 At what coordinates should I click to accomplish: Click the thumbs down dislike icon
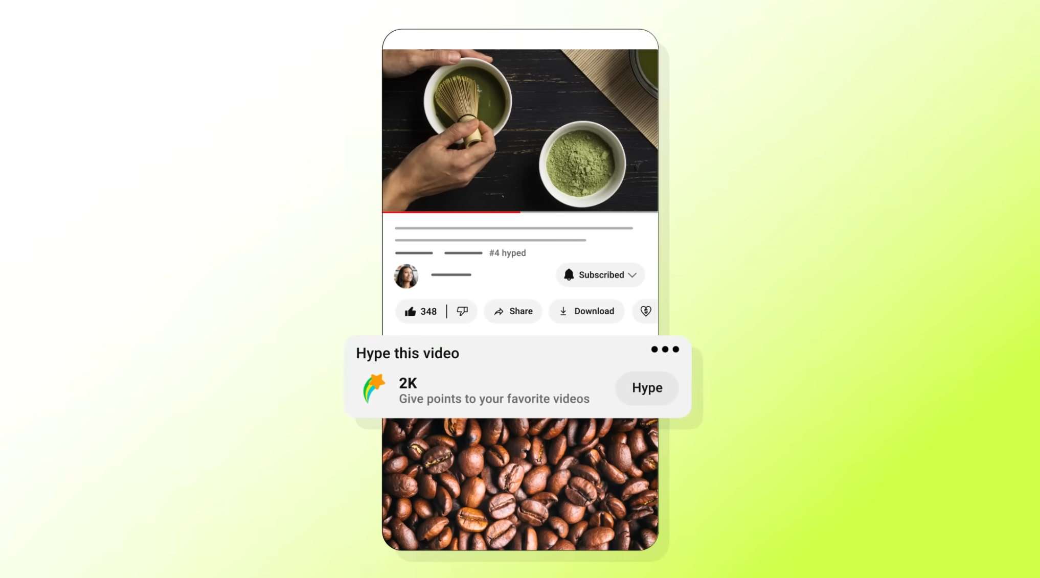pos(462,311)
